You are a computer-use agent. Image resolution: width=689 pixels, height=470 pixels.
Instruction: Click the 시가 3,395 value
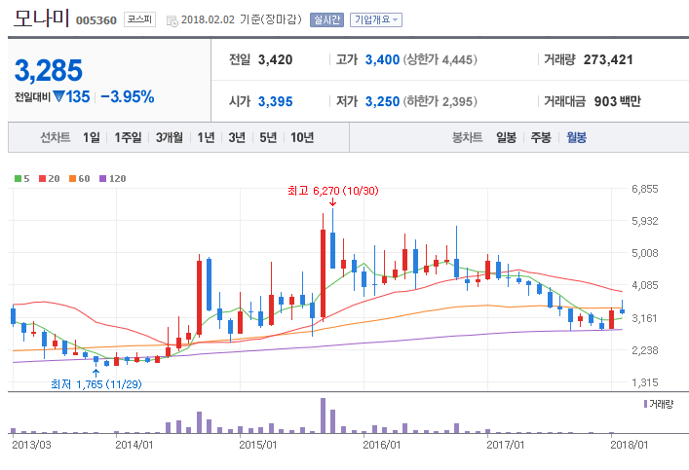[x=275, y=102]
